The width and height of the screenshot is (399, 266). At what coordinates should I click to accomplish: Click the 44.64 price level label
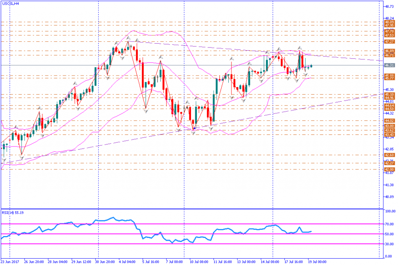[390, 106]
